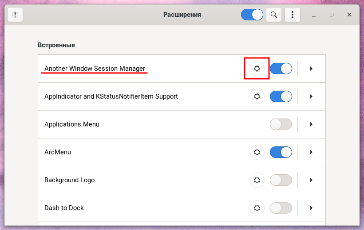Disable Another Window Session Manager extension

[281, 69]
